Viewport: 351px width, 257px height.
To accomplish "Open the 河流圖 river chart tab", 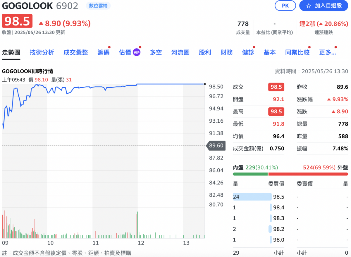I will click(180, 52).
